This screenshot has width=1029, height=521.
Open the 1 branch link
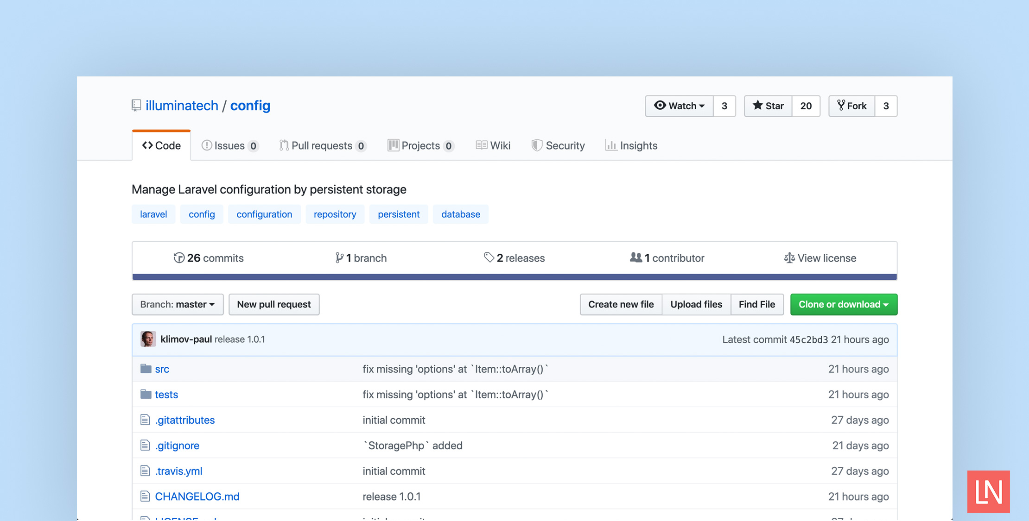(x=361, y=258)
